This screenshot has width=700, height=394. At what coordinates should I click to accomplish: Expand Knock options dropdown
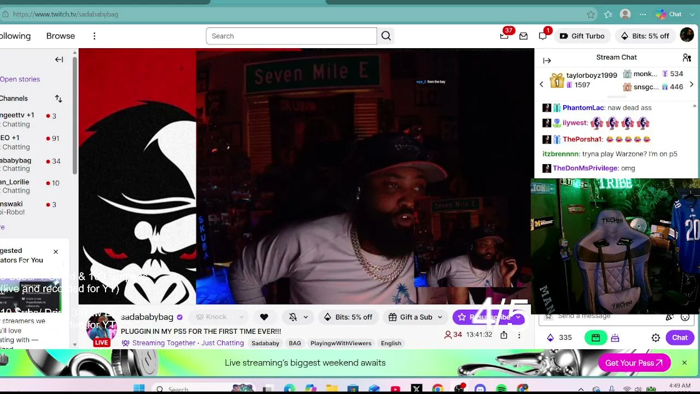pos(241,317)
